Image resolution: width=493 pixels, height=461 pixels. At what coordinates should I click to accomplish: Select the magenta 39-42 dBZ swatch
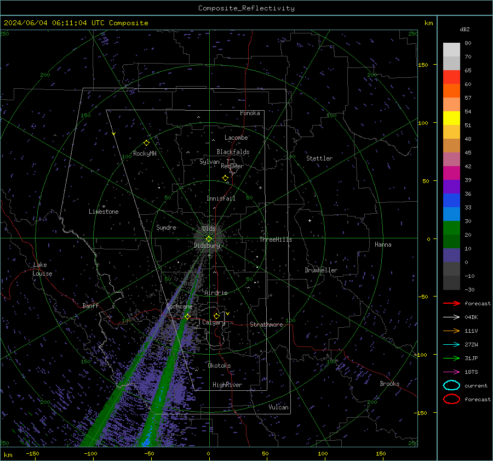coord(451,173)
